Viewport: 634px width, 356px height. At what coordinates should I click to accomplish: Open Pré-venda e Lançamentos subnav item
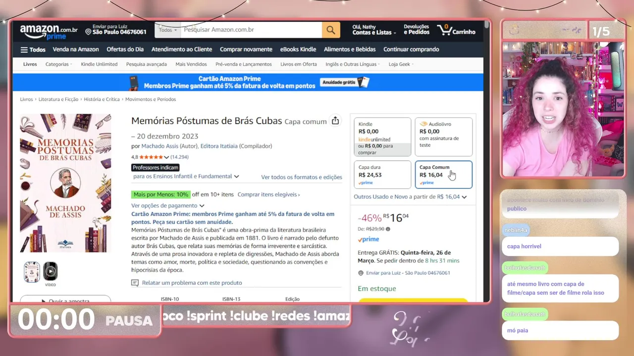pyautogui.click(x=244, y=64)
